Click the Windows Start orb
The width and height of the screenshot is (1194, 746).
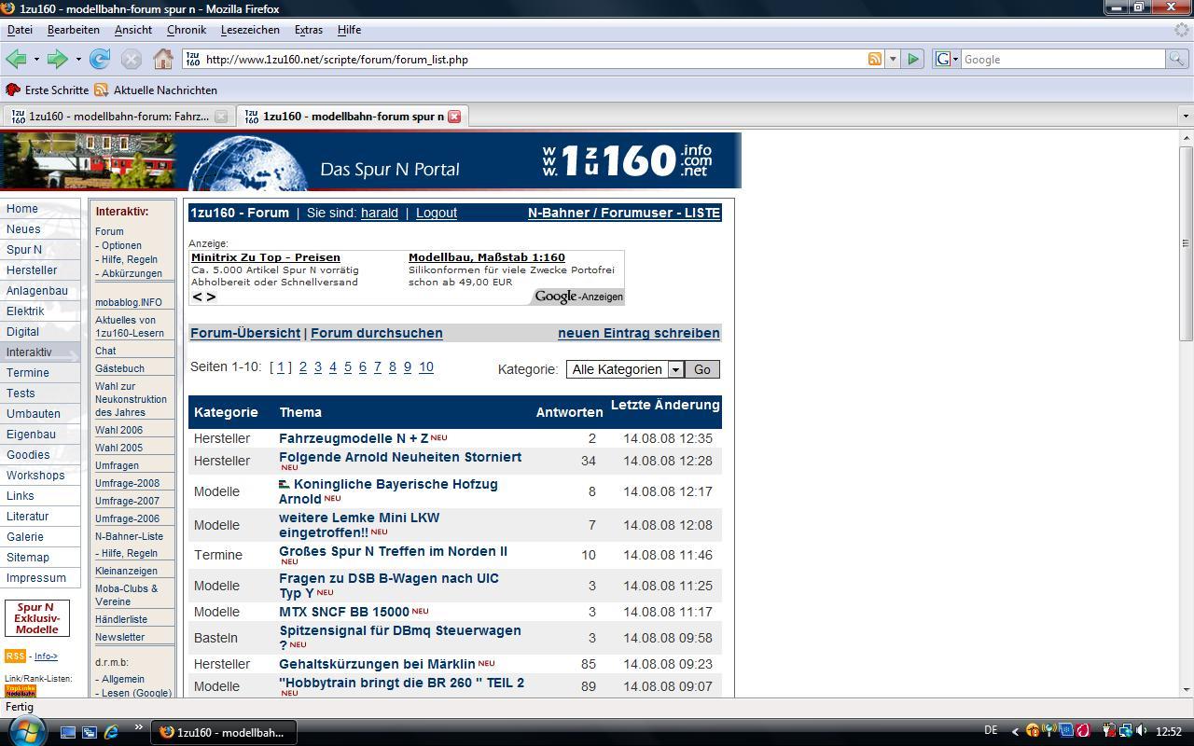(x=26, y=731)
